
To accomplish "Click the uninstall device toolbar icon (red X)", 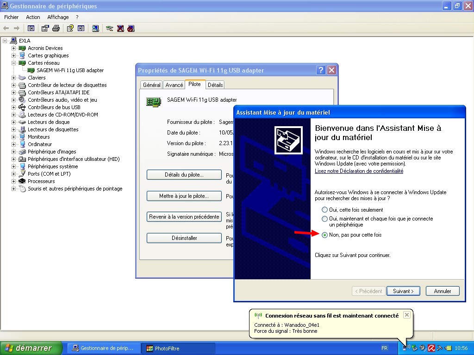I will pos(120,28).
